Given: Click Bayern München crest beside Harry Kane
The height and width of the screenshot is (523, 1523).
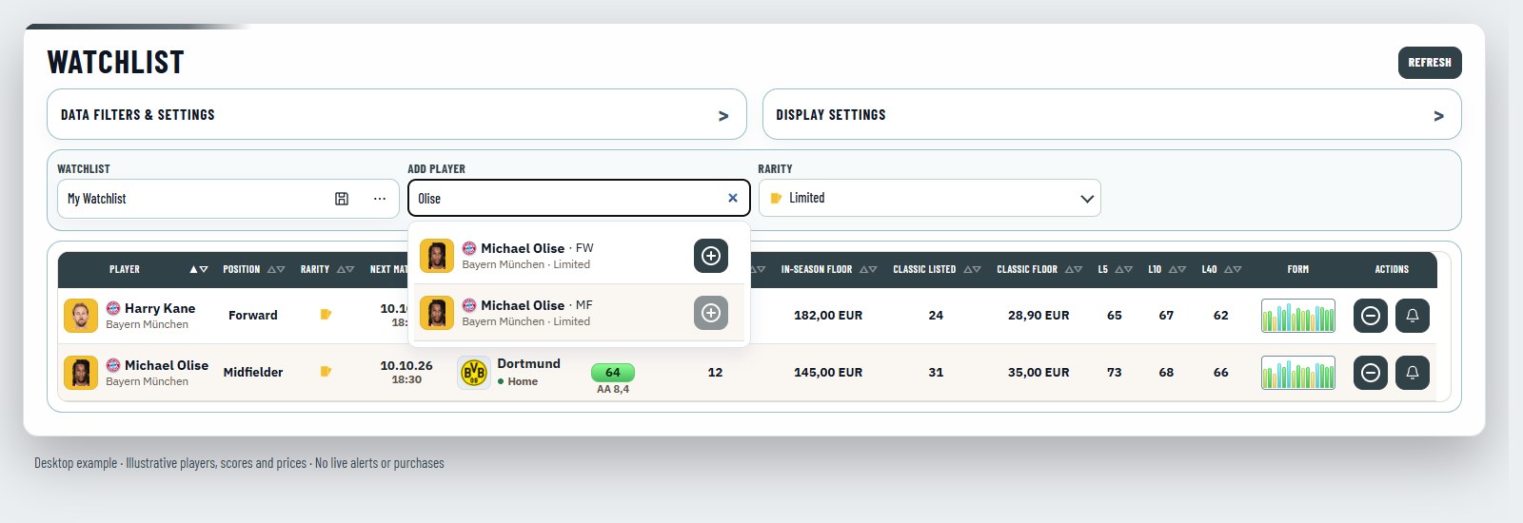Looking at the screenshot, I should (113, 308).
